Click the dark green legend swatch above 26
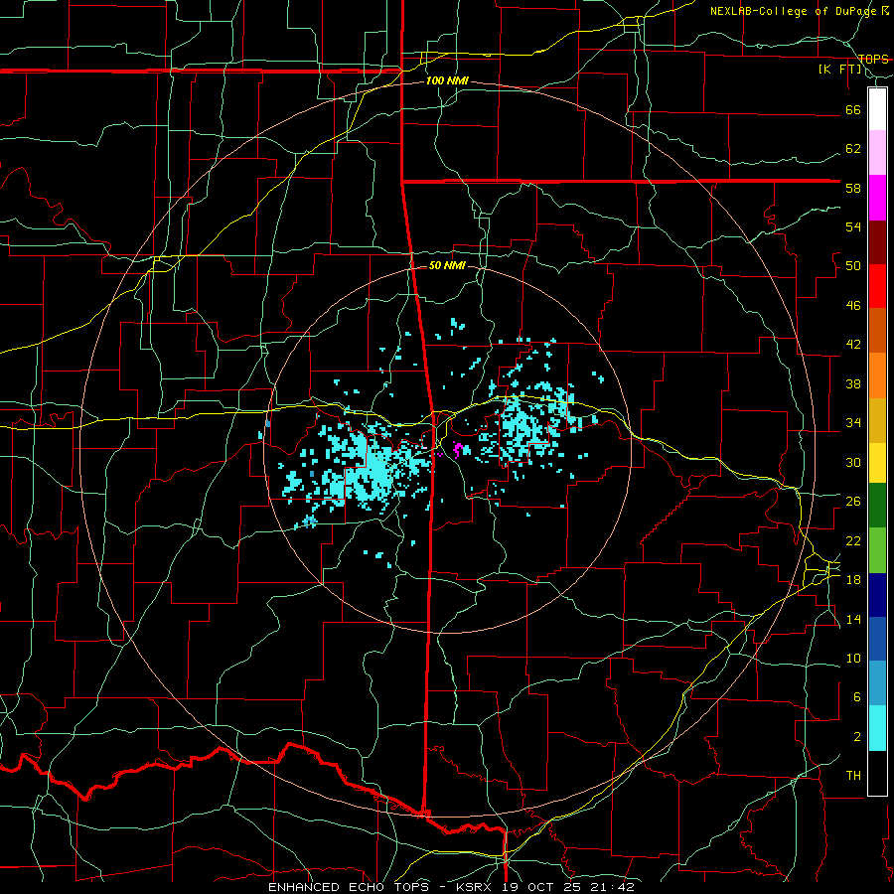Viewport: 894px width, 894px height. click(x=877, y=506)
